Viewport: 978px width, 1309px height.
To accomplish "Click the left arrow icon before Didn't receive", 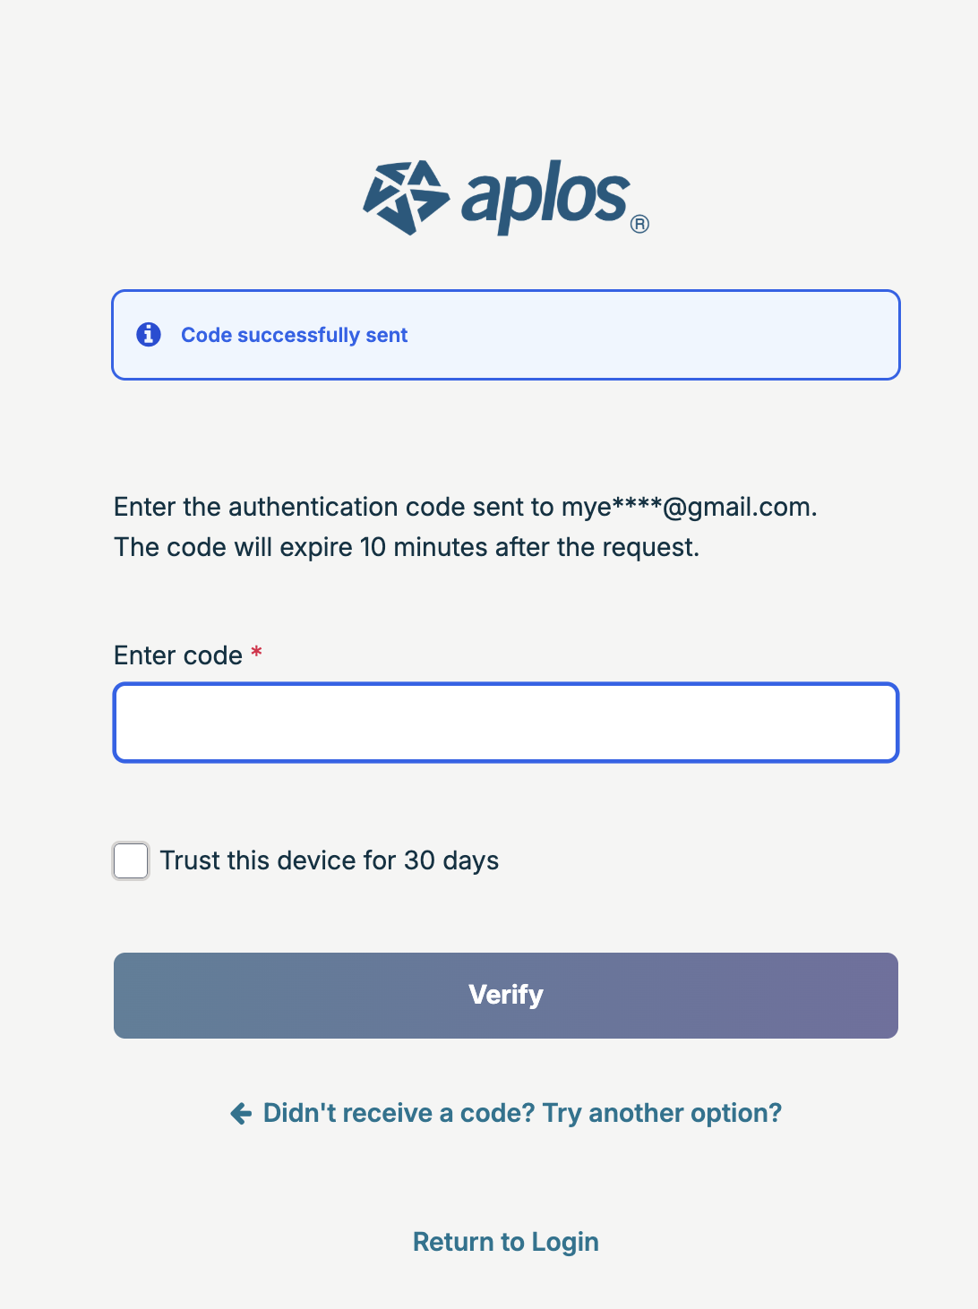I will coord(241,1113).
